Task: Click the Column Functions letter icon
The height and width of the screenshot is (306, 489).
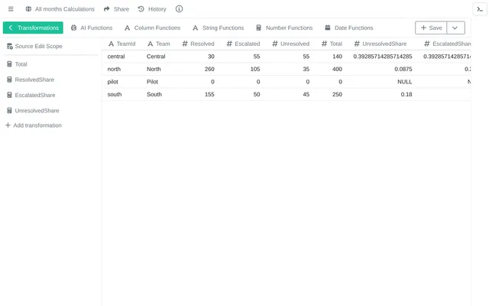Action: click(128, 28)
